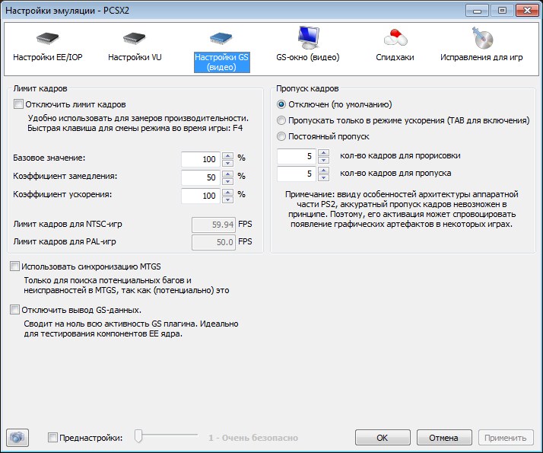Select the blue Настройки GS chip icon

pos(221,38)
